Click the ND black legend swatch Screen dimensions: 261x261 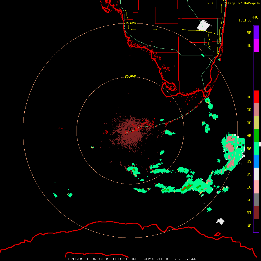(x=256, y=226)
